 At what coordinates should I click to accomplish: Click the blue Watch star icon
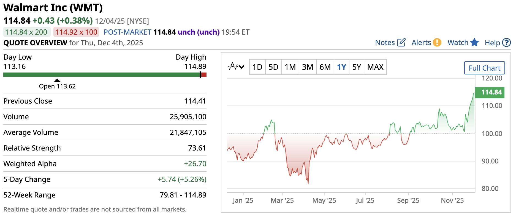point(474,43)
